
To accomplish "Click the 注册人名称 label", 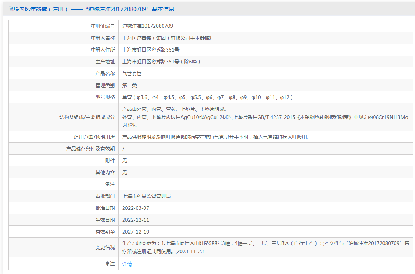I will click(x=103, y=38).
